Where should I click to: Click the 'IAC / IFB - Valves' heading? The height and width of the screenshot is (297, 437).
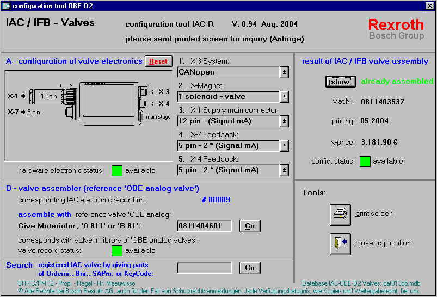[x=50, y=22]
